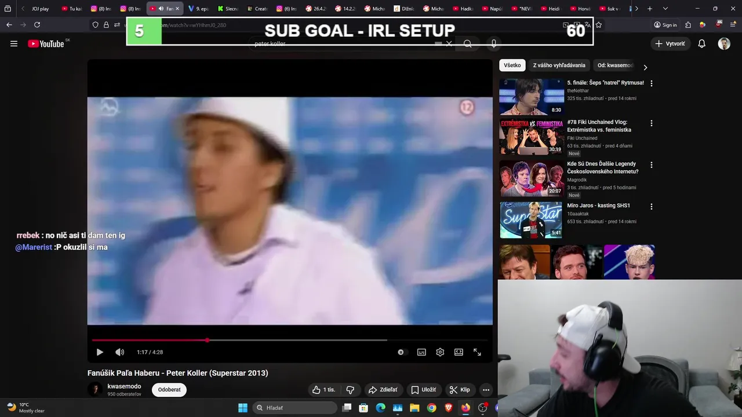Open options for 'Miro Jaros' video
742x417 pixels.
(x=651, y=207)
